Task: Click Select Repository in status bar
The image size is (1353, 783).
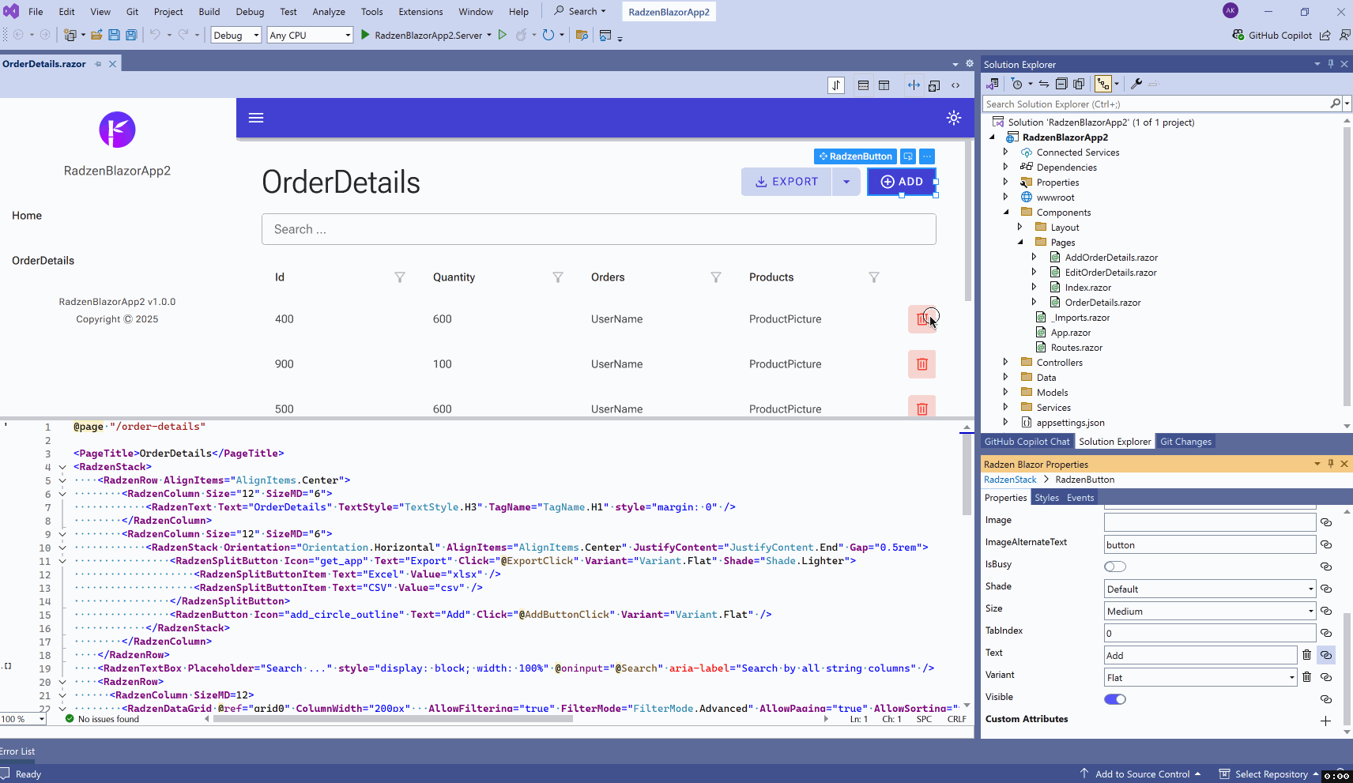Action: click(1271, 774)
